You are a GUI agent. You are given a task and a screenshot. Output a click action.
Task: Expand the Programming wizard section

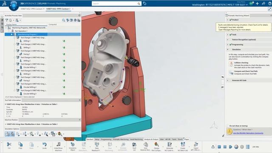tap(228, 45)
